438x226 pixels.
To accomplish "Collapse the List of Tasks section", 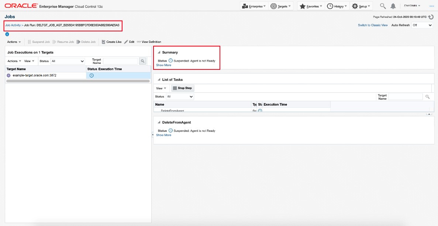I will pyautogui.click(x=159, y=80).
